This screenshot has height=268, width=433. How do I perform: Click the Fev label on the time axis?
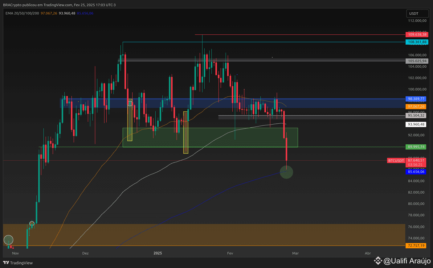(230, 253)
